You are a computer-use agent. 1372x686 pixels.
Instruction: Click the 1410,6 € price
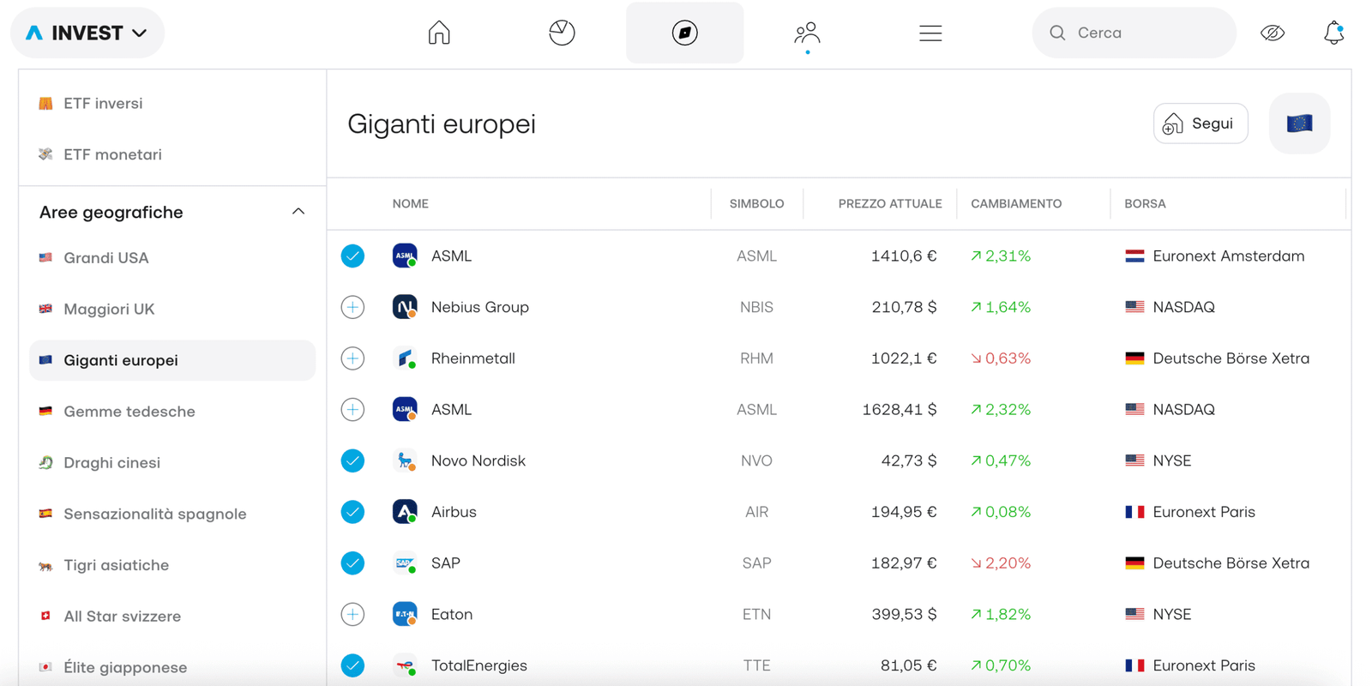pyautogui.click(x=904, y=256)
